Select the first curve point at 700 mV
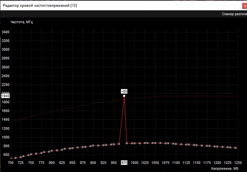This screenshot has width=247, height=172. (x=11, y=158)
